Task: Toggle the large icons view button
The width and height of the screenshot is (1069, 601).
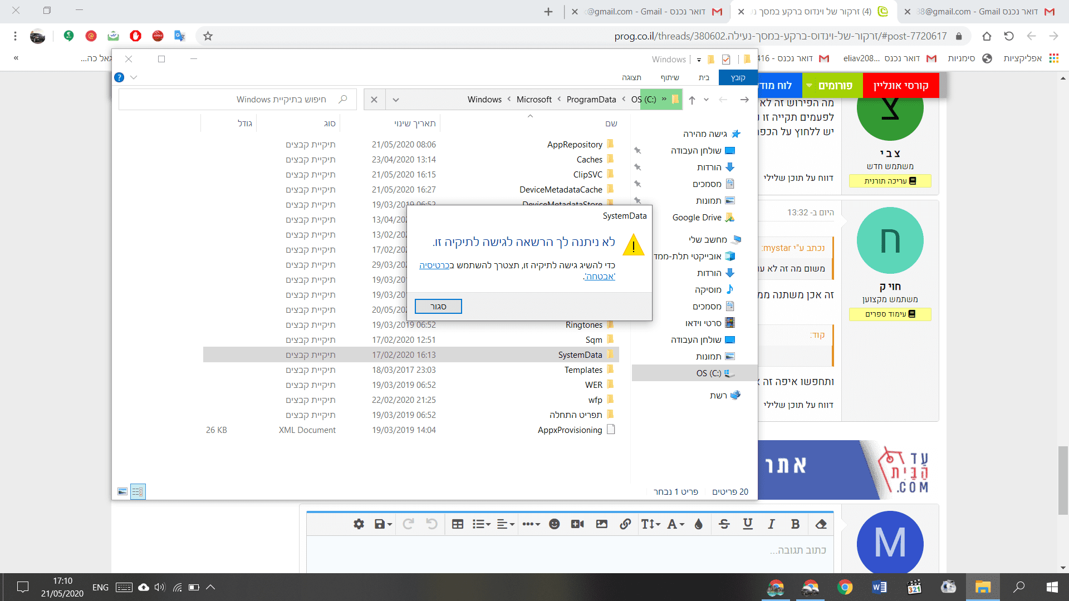Action: (x=122, y=492)
